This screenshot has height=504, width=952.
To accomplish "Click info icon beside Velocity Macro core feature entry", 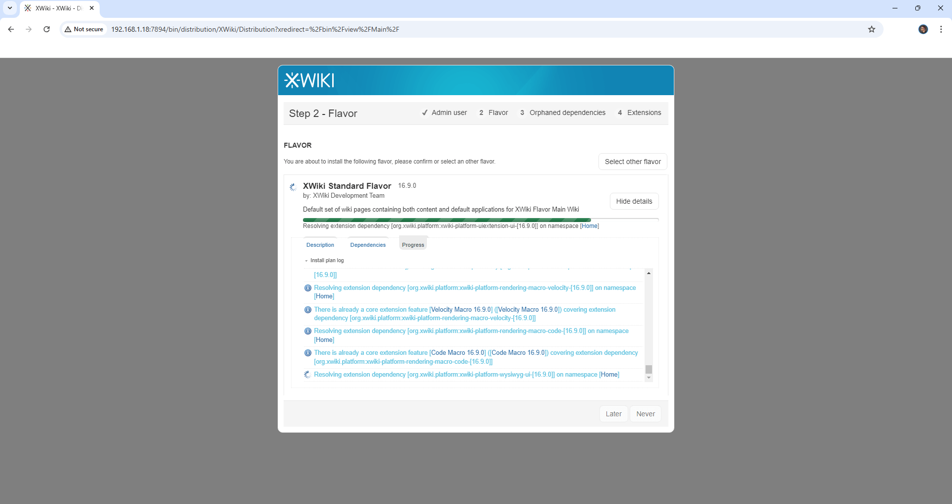I will [307, 310].
